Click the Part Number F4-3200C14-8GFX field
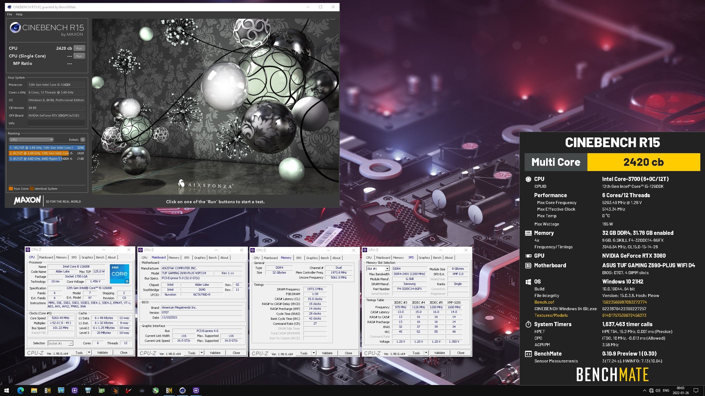 pyautogui.click(x=410, y=289)
